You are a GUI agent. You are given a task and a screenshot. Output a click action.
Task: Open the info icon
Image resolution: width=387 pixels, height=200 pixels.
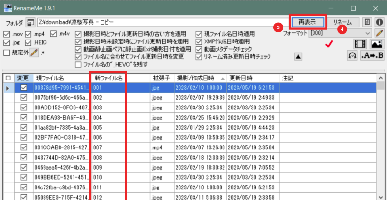point(379,22)
